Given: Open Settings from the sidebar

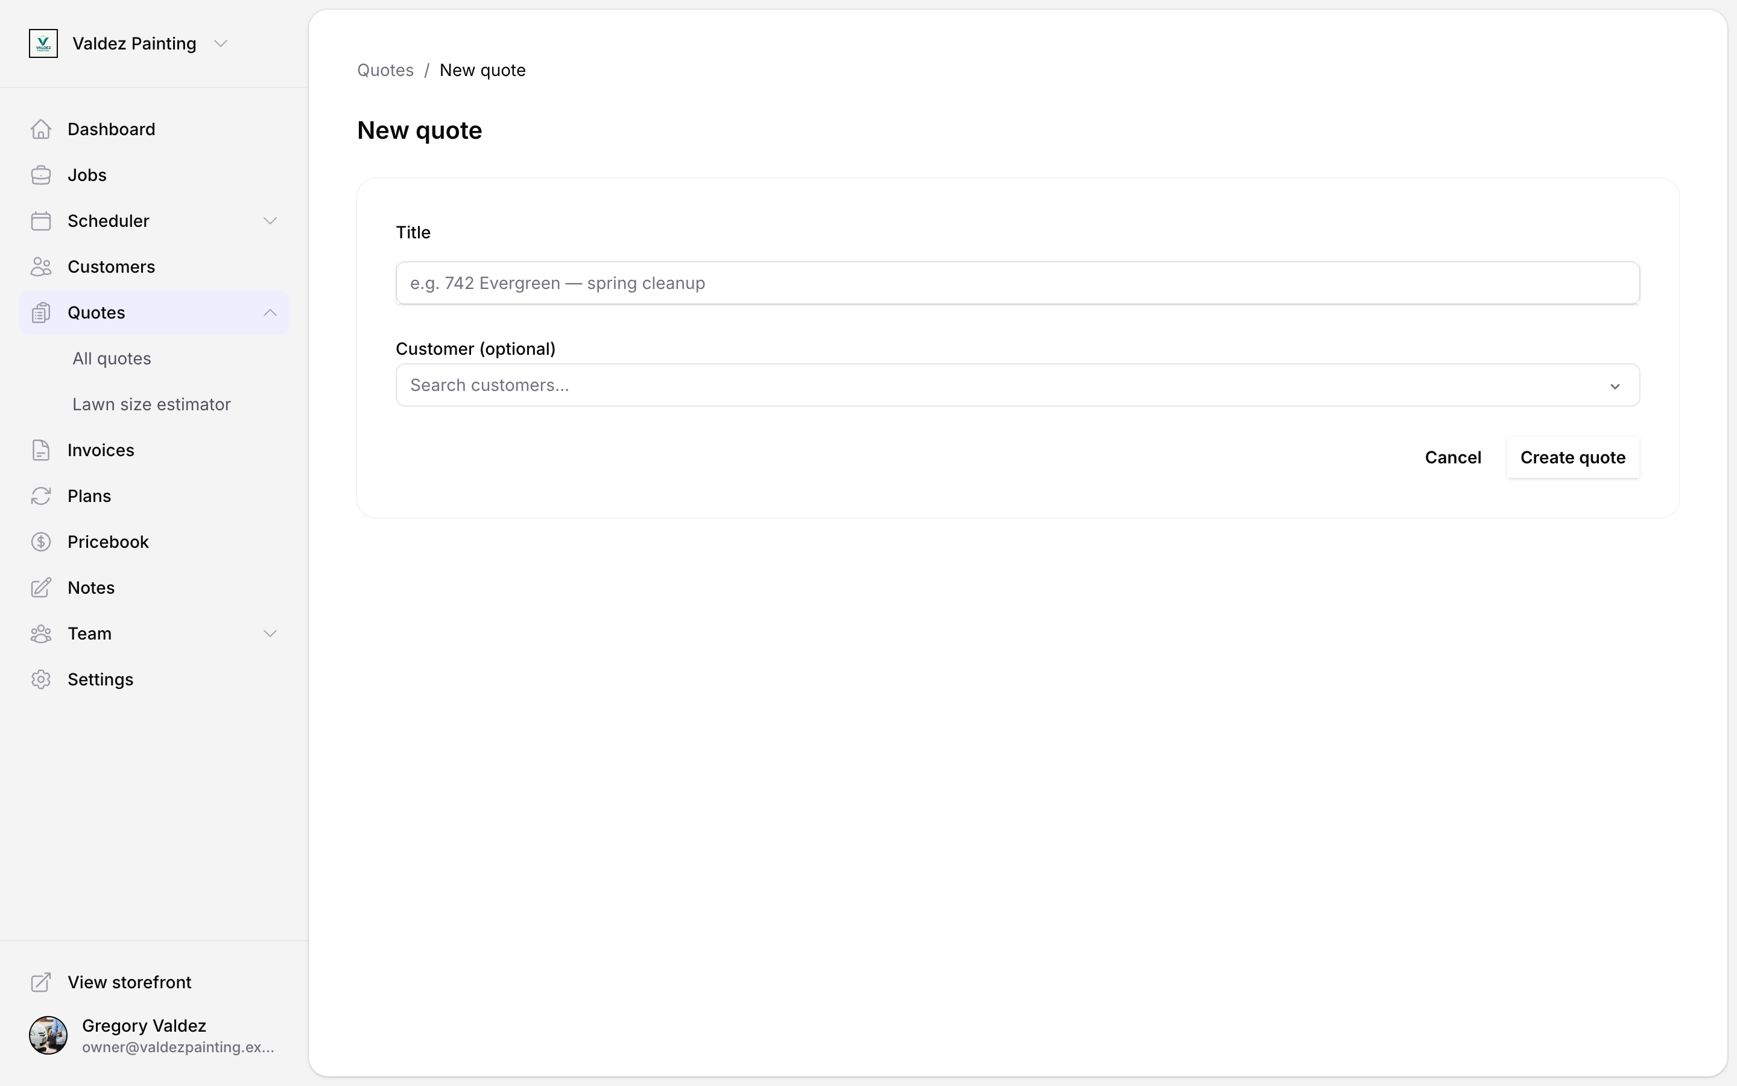Looking at the screenshot, I should tap(154, 679).
